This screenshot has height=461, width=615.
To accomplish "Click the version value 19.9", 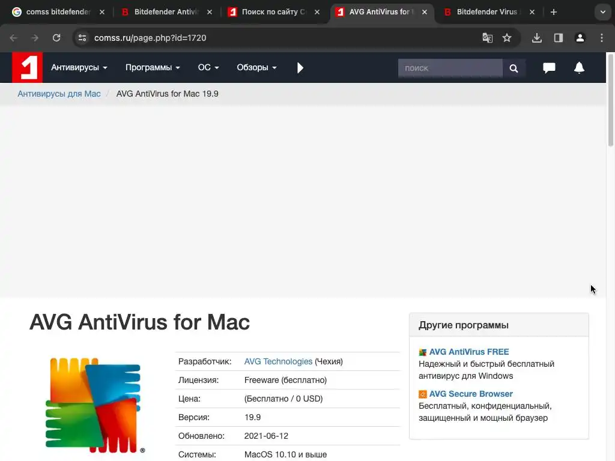I will coord(252,418).
